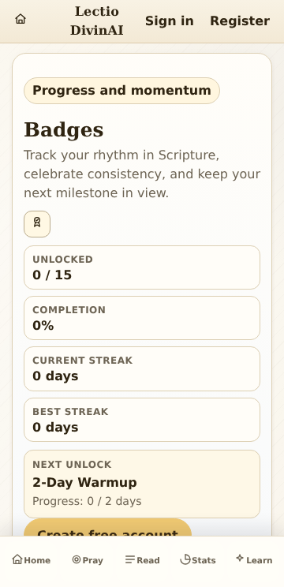Click the Track your rhythm description text
284x587 pixels.
142,174
